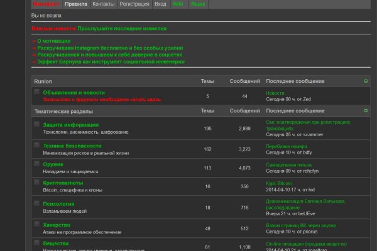The image size is (377, 251).
Task: Click the board icon beside Объявления и новости
Action: tap(36, 92)
